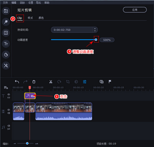Click the 00:00:25 timeline ruler mark
The height and width of the screenshot is (147, 154).
(119, 88)
